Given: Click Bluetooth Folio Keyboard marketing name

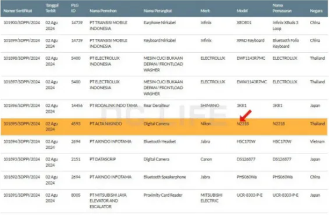Looking at the screenshot, I should [x=286, y=43].
